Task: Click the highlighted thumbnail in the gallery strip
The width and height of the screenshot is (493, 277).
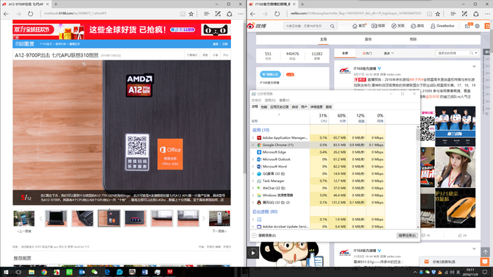Action: 109,218
